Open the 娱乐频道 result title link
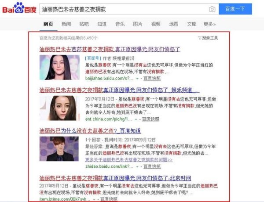 [x=120, y=90]
